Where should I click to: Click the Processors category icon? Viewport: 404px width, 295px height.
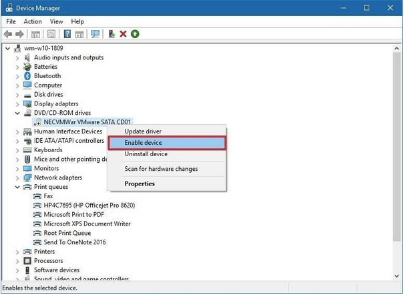[27, 261]
